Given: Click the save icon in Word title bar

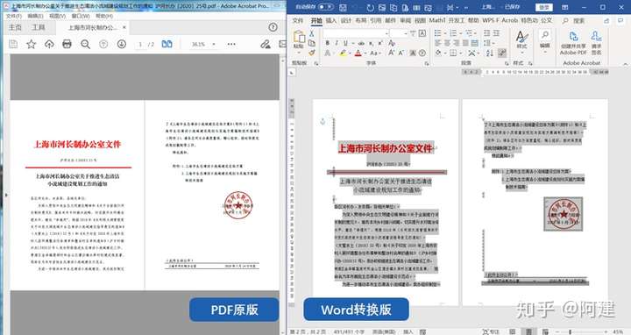Looking at the screenshot, I should tap(343, 7).
